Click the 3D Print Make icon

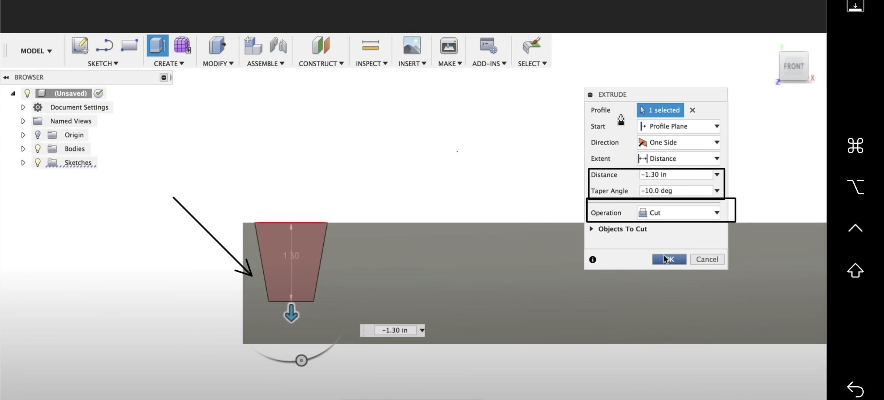coord(449,46)
